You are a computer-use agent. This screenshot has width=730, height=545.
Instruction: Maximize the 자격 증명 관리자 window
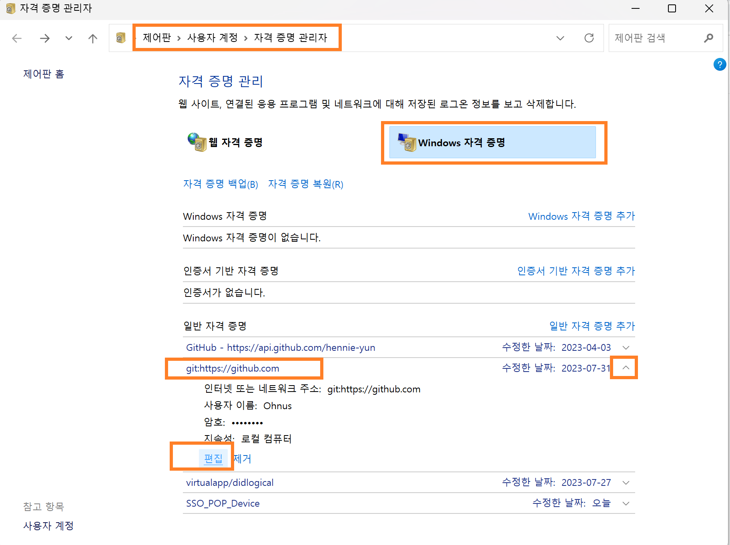[672, 8]
